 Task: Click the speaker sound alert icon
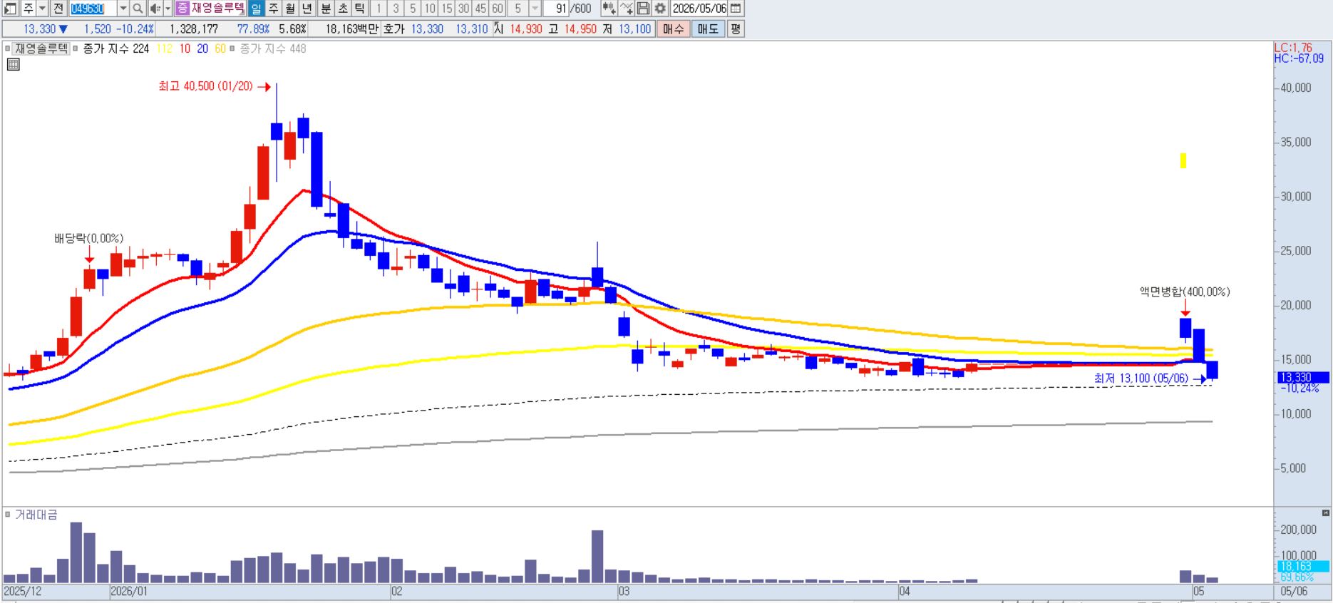point(155,9)
